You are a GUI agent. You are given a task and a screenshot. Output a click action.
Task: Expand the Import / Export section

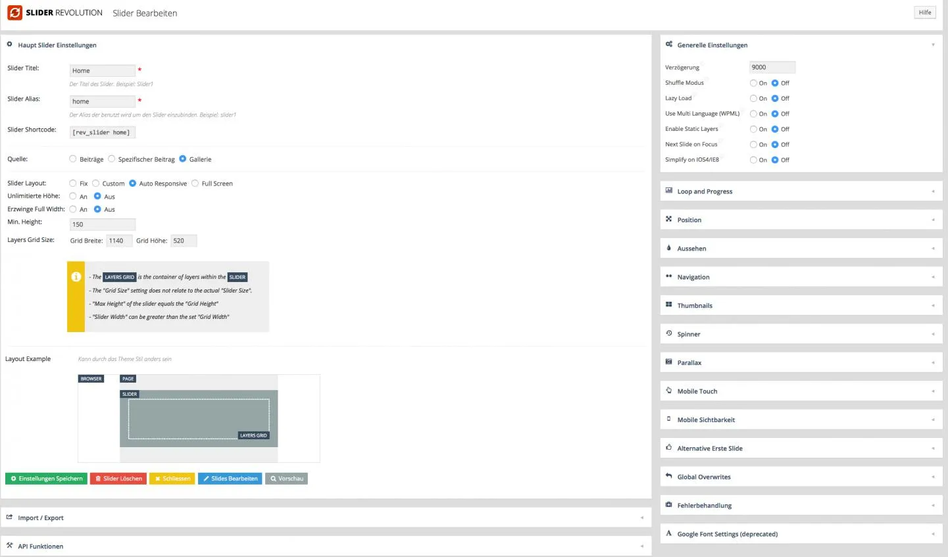[x=326, y=518]
